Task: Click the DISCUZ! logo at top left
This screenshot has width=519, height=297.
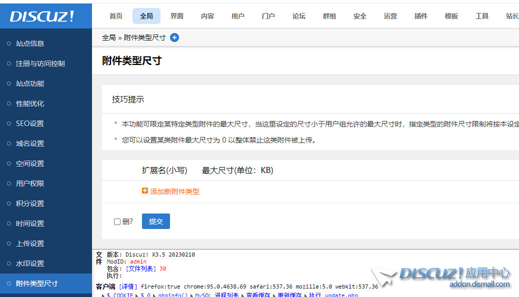Action: pos(42,16)
